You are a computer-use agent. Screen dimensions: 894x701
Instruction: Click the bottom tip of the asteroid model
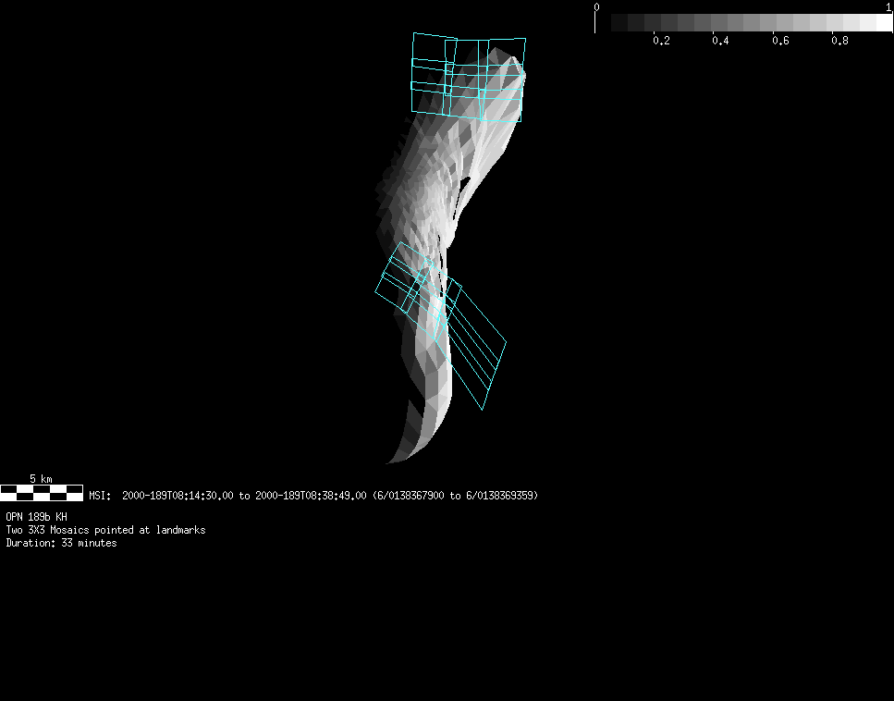point(392,459)
